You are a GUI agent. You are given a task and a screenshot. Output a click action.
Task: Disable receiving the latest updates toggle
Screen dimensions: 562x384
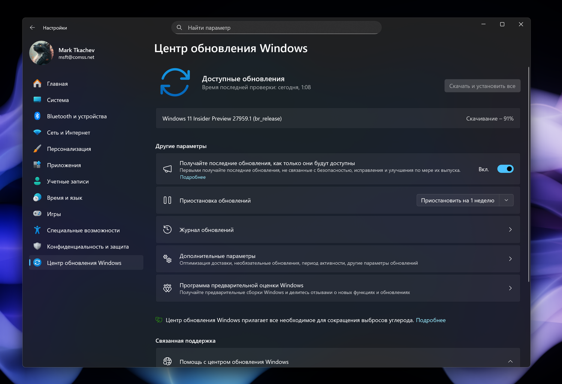pos(505,169)
